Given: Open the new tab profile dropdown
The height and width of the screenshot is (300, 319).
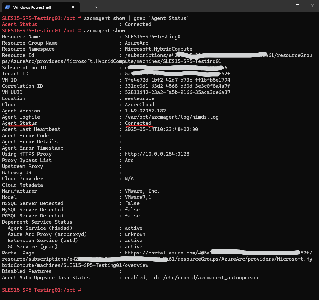Looking at the screenshot, I should [x=97, y=7].
